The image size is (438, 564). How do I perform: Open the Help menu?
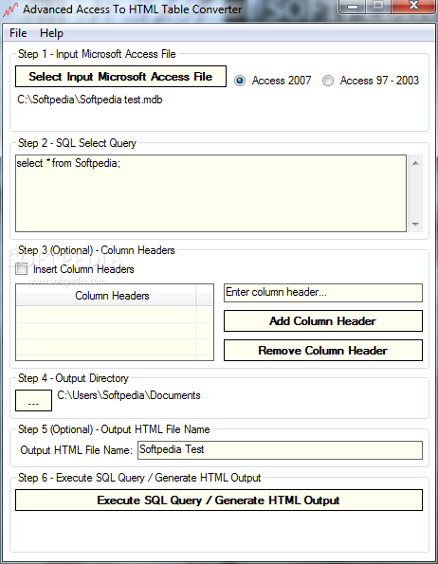click(x=51, y=33)
